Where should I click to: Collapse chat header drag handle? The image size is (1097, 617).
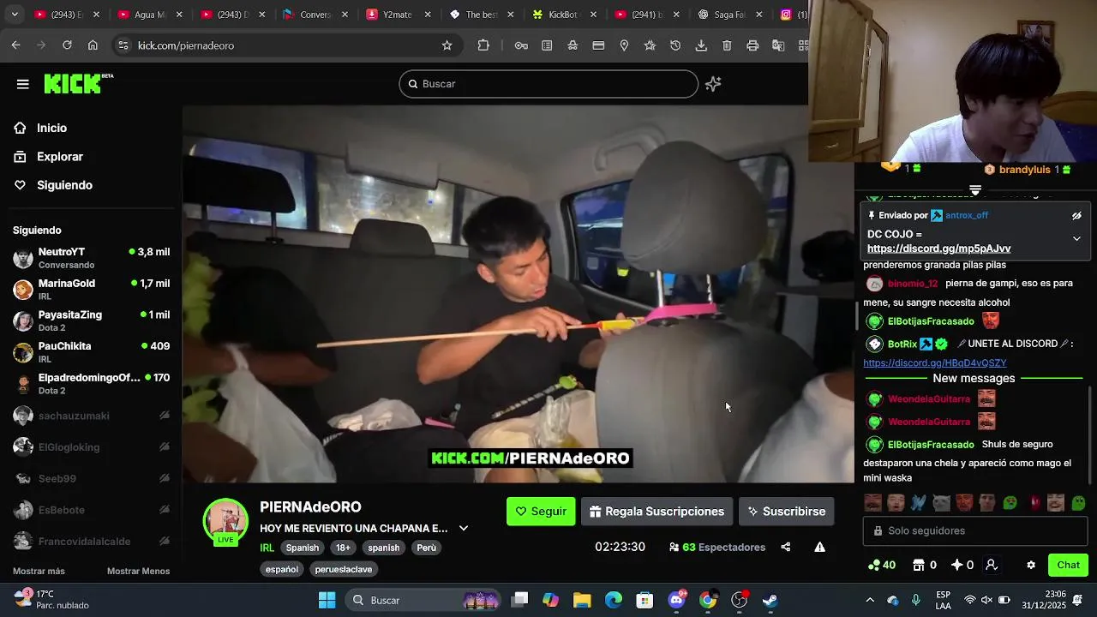(974, 189)
